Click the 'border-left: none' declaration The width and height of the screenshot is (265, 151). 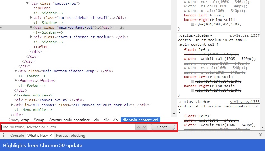(x=204, y=15)
